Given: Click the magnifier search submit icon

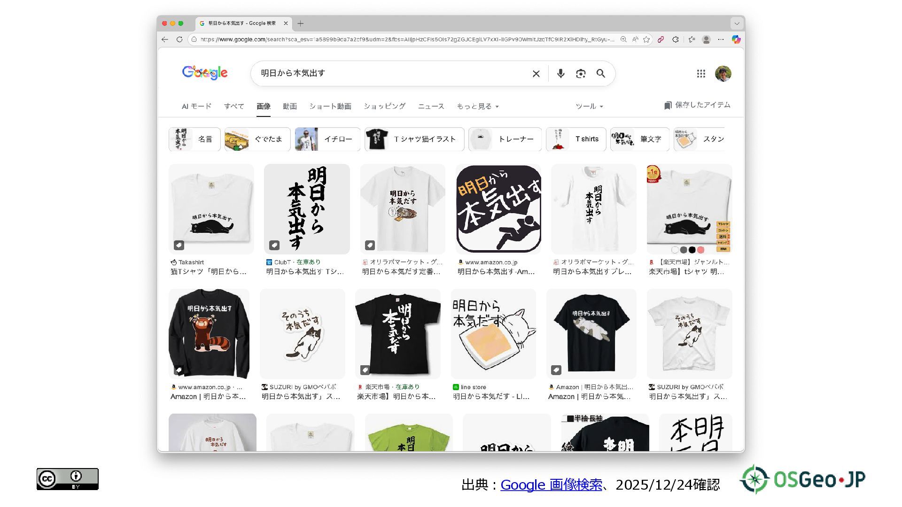Looking at the screenshot, I should point(601,74).
